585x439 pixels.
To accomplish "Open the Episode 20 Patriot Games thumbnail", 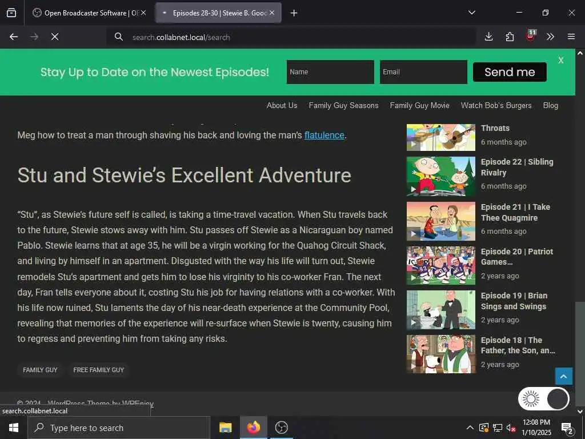I will point(441,265).
